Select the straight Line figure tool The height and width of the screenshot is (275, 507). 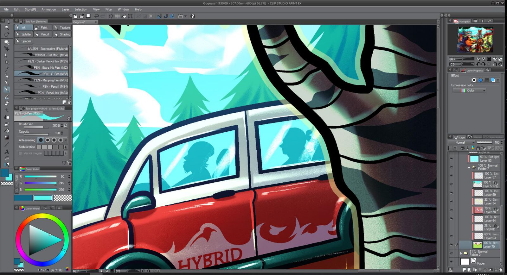tap(7, 144)
